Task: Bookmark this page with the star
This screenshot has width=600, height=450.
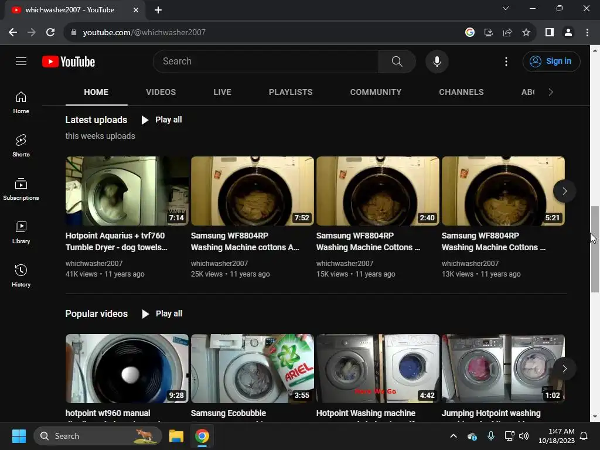Action: [x=526, y=33]
